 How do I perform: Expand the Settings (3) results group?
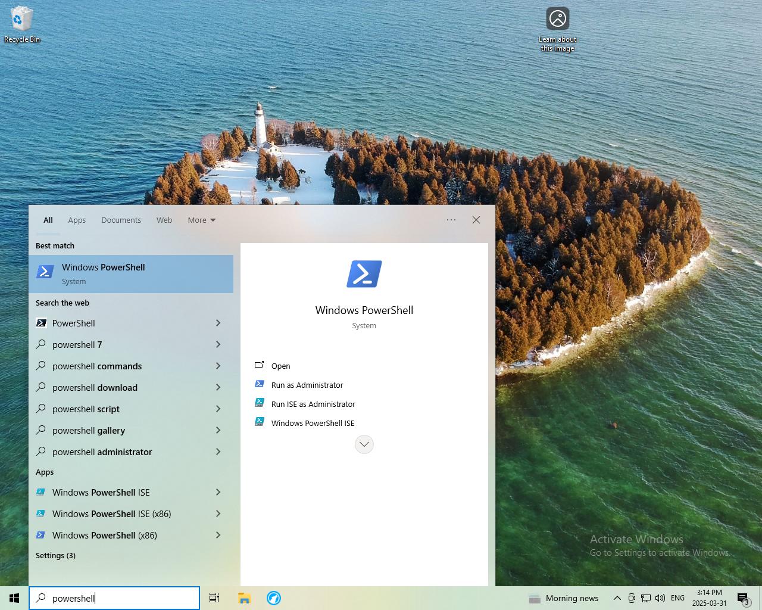(x=55, y=555)
